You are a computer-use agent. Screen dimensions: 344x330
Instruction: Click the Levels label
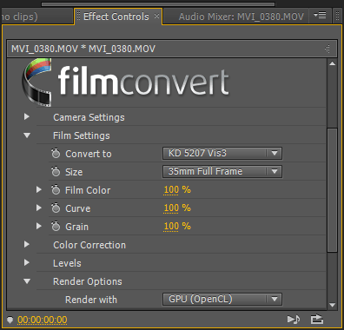[67, 263]
